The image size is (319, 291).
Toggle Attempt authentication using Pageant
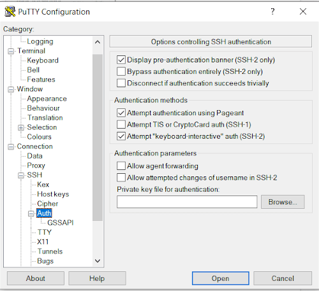click(x=121, y=113)
